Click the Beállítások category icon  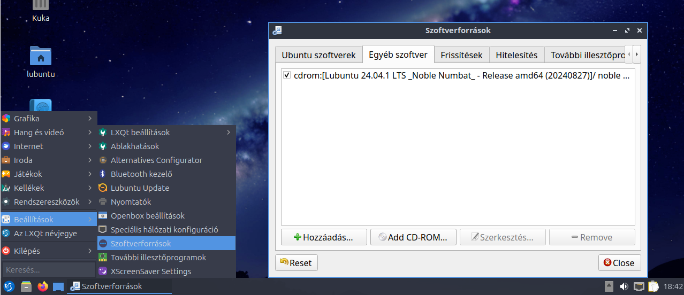6,220
